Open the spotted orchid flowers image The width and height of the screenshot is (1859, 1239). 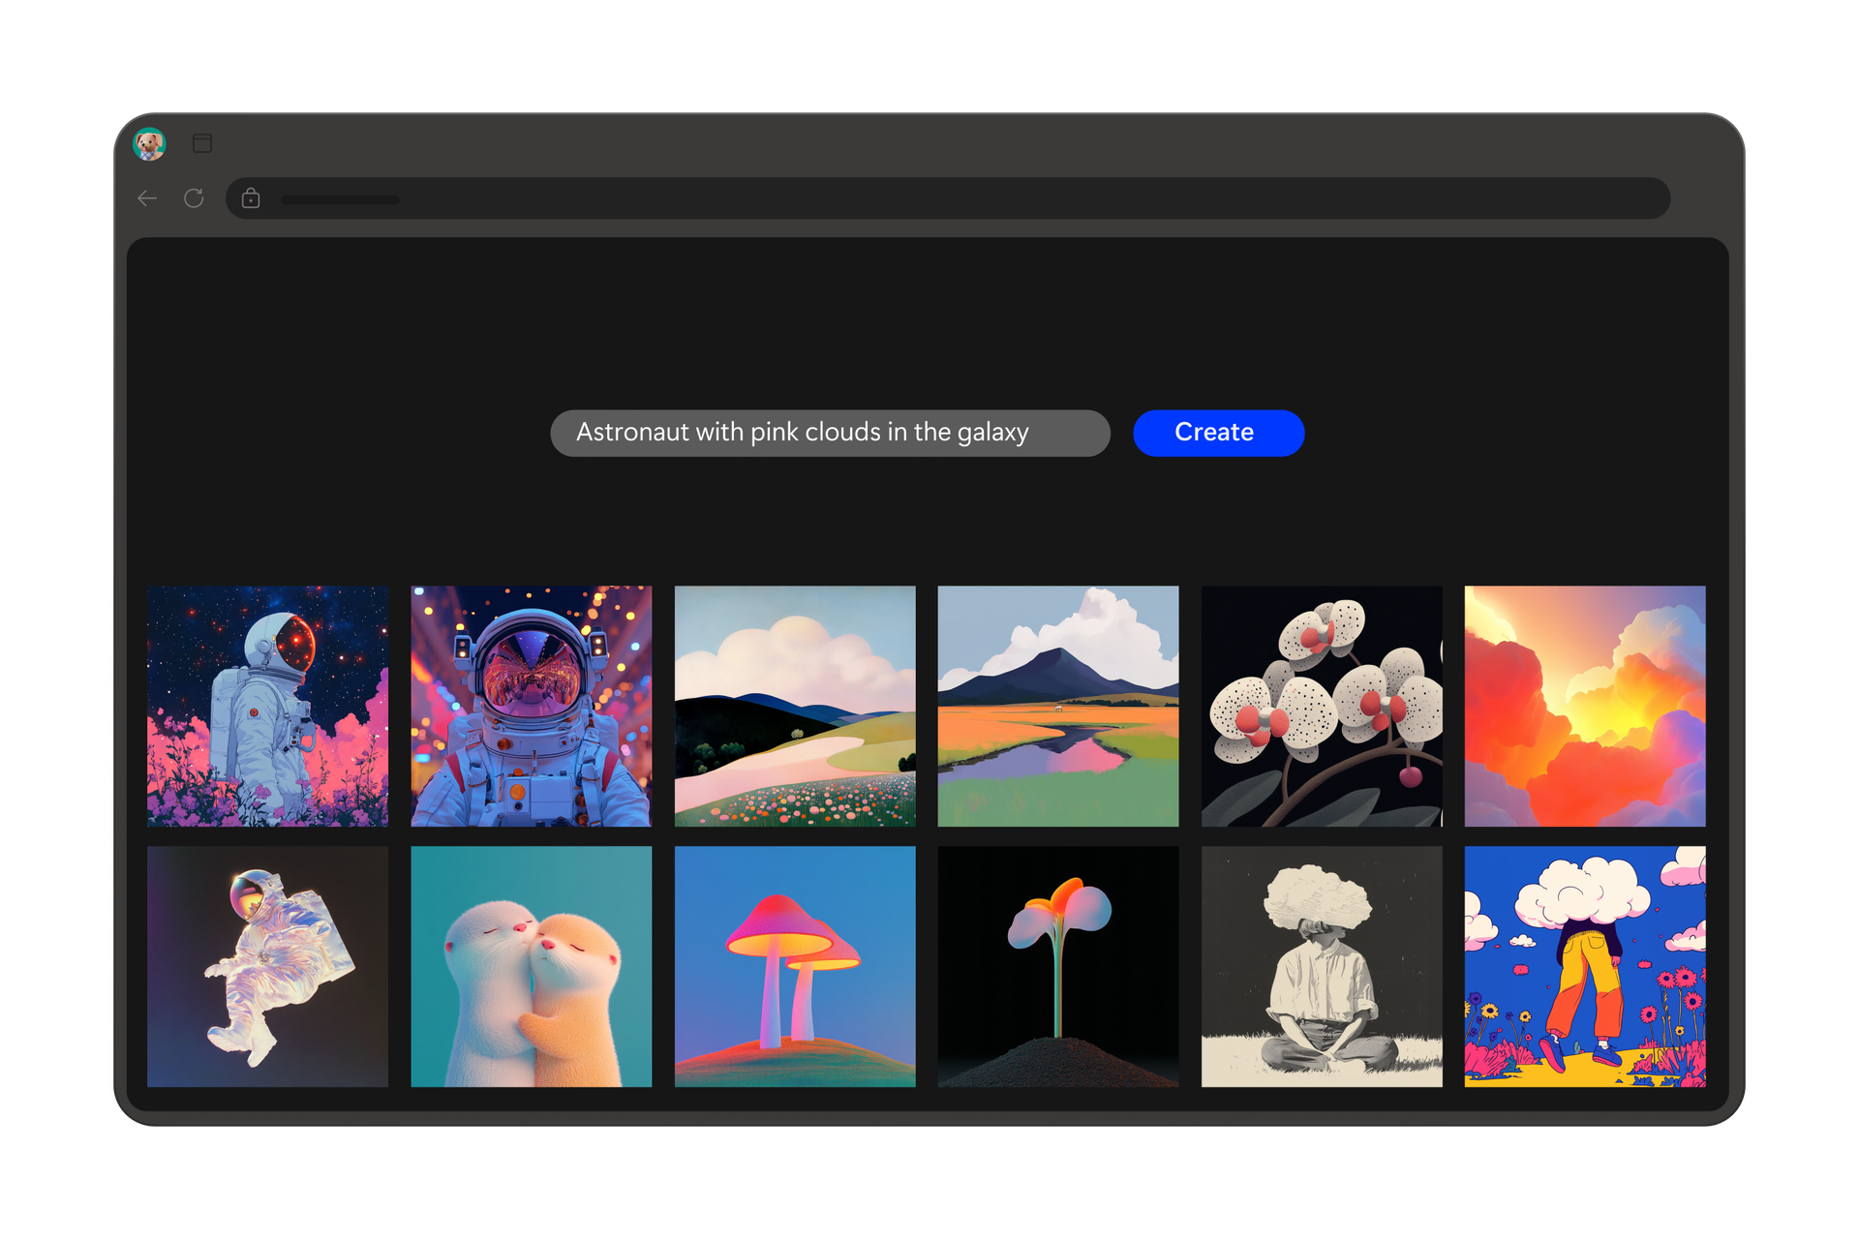point(1321,706)
